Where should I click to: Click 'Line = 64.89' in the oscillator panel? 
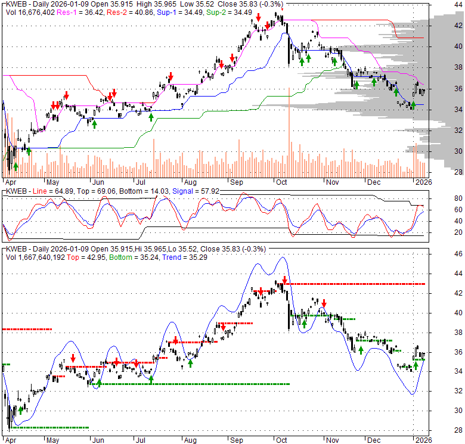pyautogui.click(x=53, y=191)
